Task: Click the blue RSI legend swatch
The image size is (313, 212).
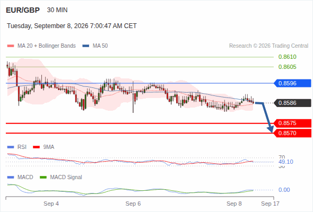Action: pyautogui.click(x=11, y=147)
